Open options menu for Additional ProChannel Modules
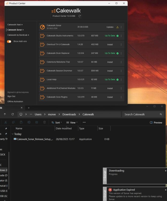 121,88
